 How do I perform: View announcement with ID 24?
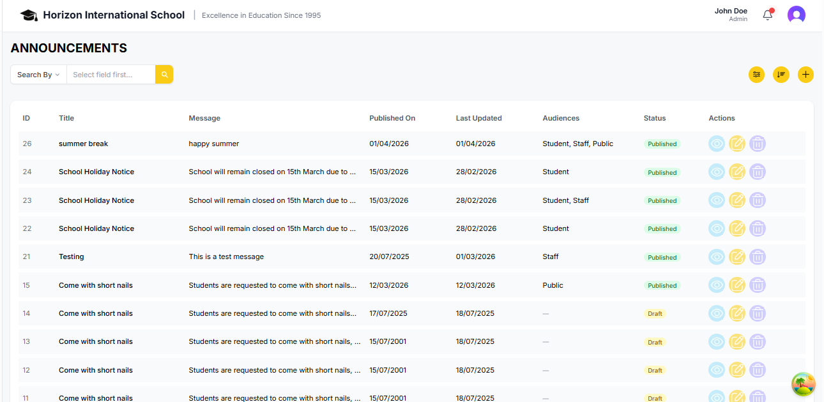pyautogui.click(x=717, y=172)
